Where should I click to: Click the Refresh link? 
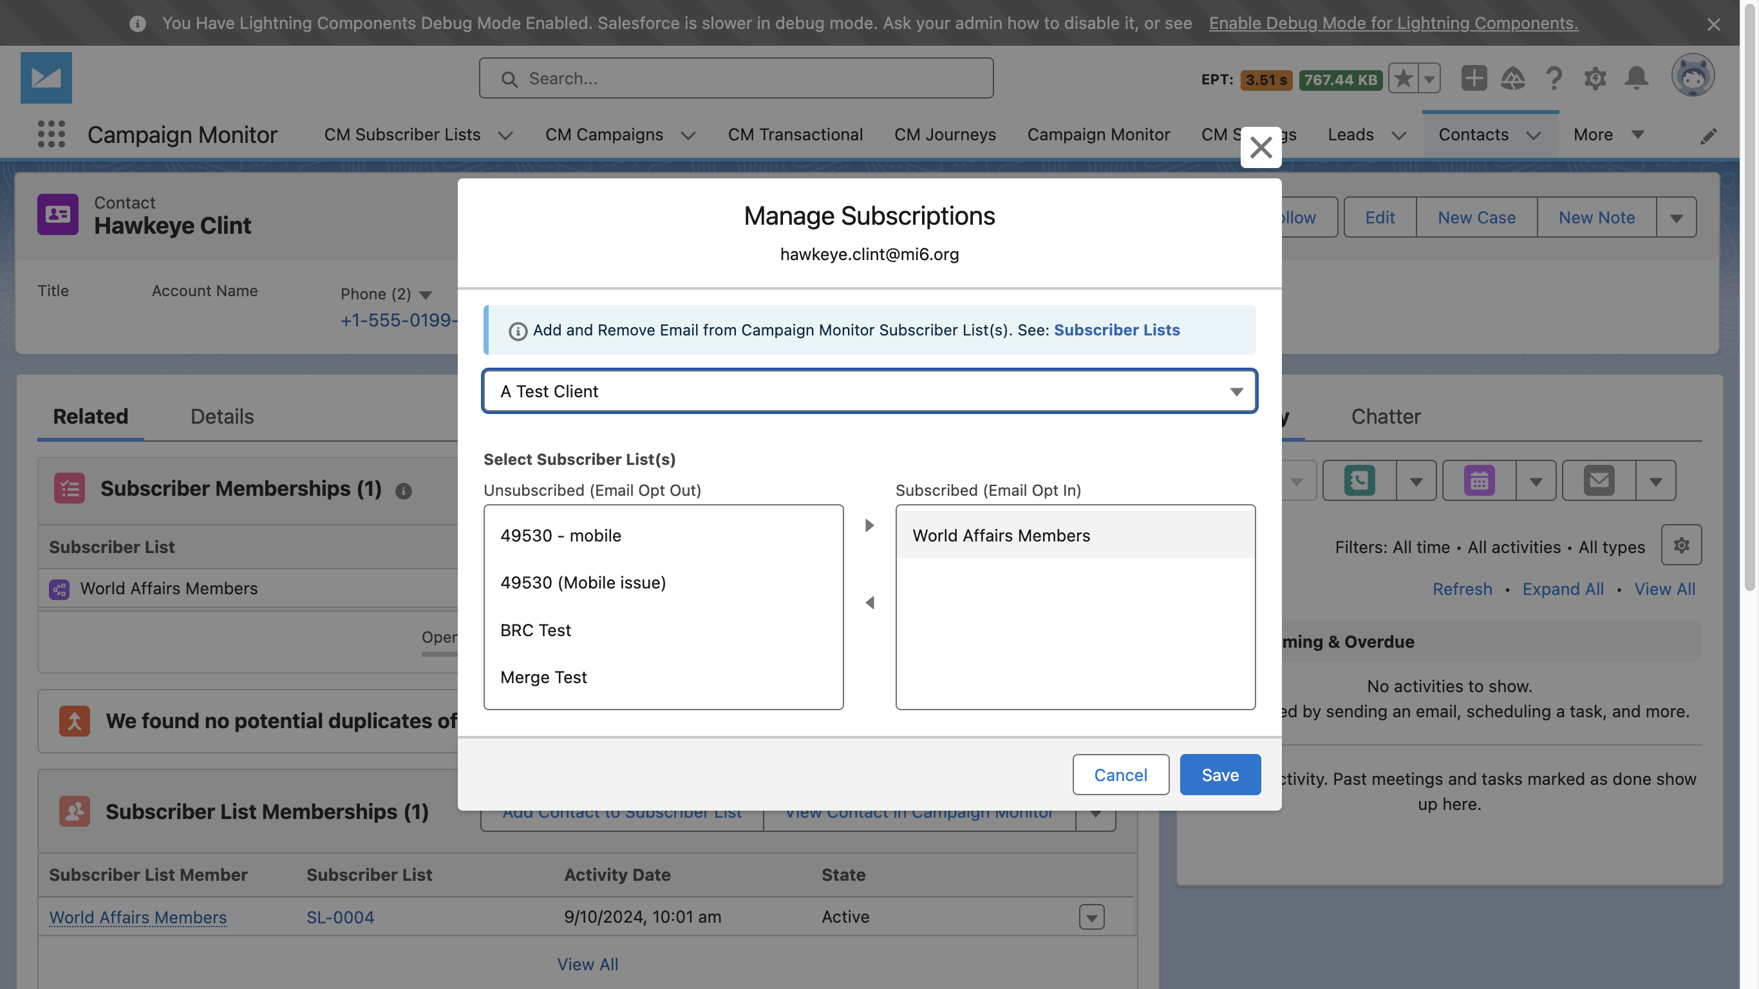1462,589
